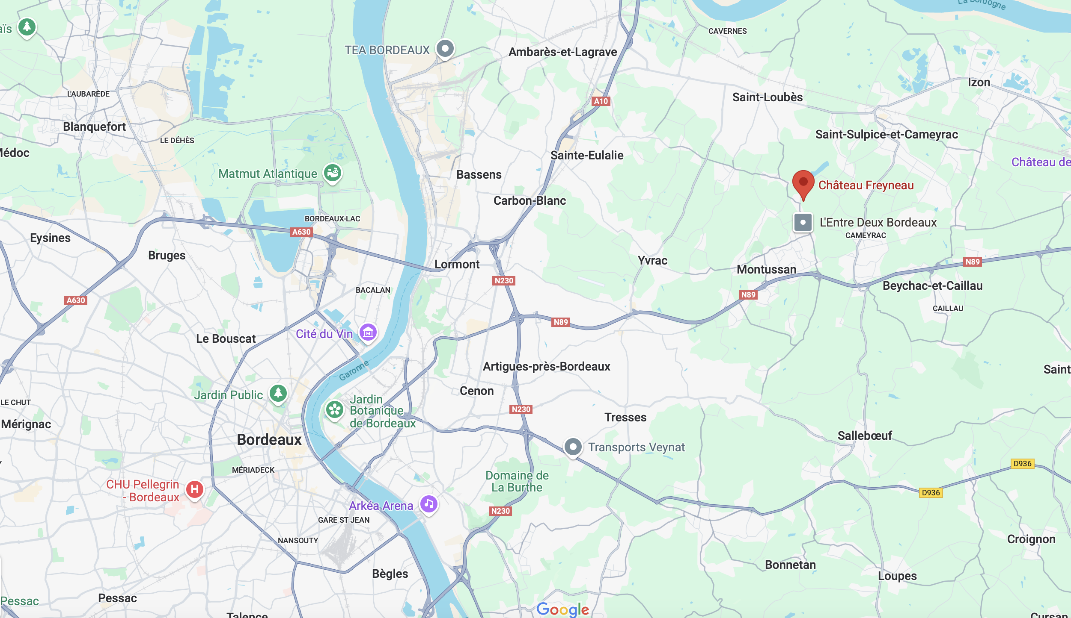Click the Garonne river name label
This screenshot has height=618, width=1071.
coord(354,371)
